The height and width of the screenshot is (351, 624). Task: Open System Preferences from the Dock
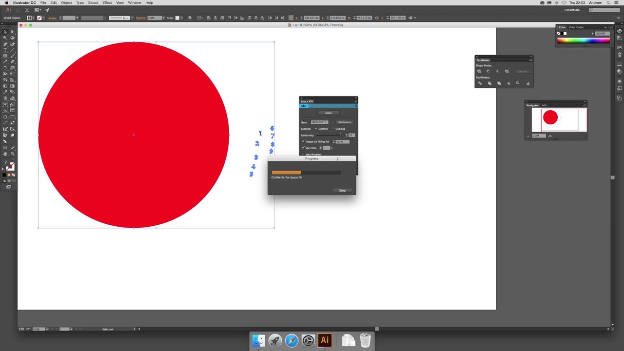[308, 340]
